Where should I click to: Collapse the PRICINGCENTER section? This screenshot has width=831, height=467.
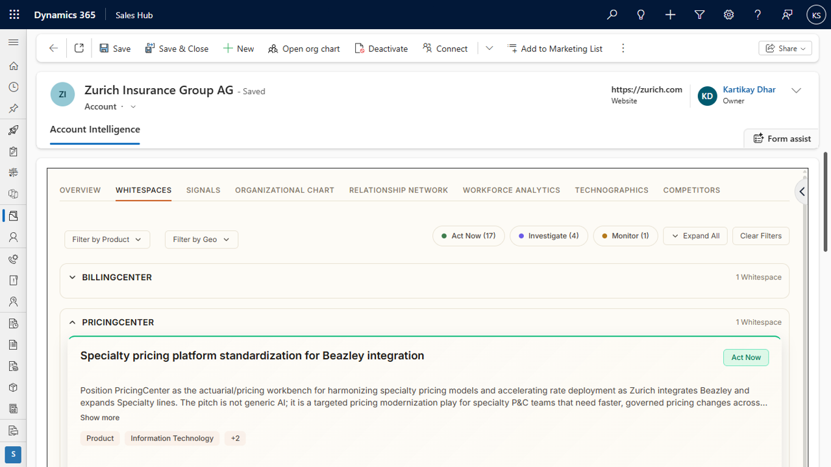[x=72, y=322]
